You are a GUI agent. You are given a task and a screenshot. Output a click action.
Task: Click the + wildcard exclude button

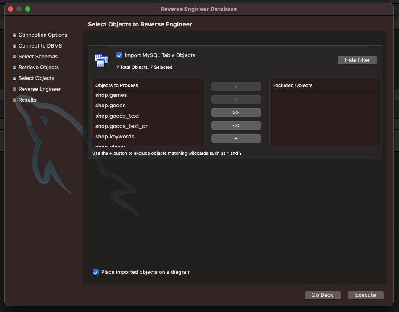click(x=236, y=138)
